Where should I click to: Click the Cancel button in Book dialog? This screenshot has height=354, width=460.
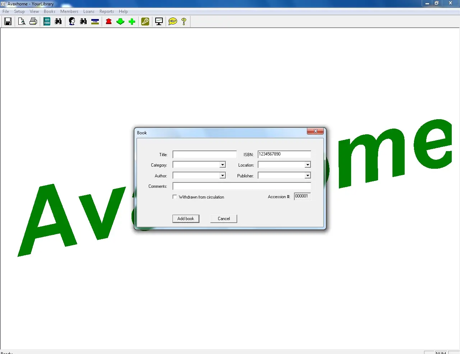point(224,219)
